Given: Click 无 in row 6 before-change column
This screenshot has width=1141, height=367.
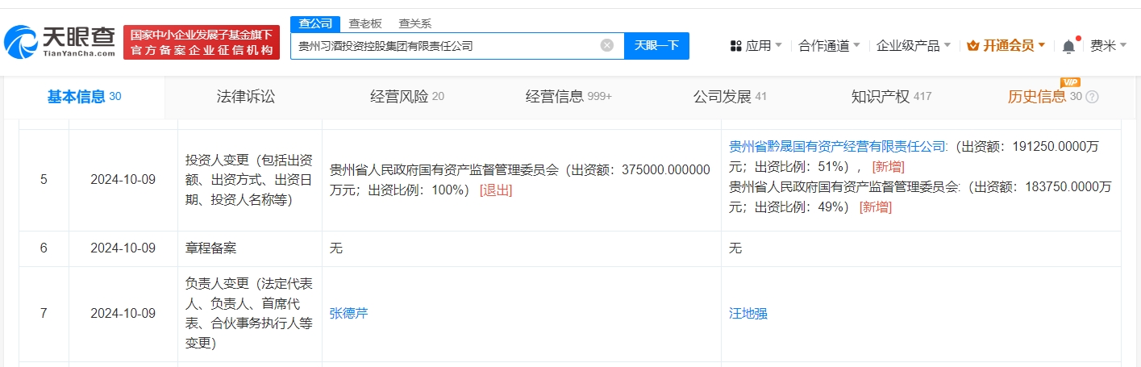Looking at the screenshot, I should tap(335, 248).
